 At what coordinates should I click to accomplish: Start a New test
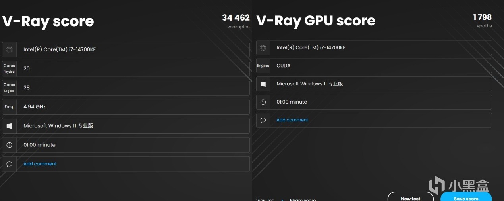click(x=411, y=197)
